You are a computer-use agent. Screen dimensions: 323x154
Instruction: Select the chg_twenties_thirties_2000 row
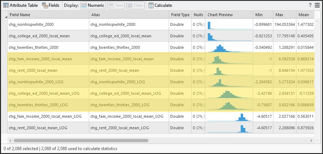(x=48, y=47)
